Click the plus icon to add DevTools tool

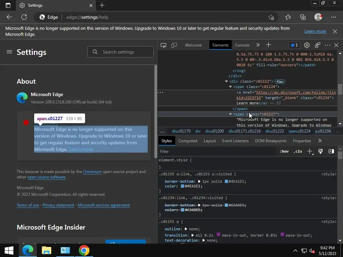268,45
